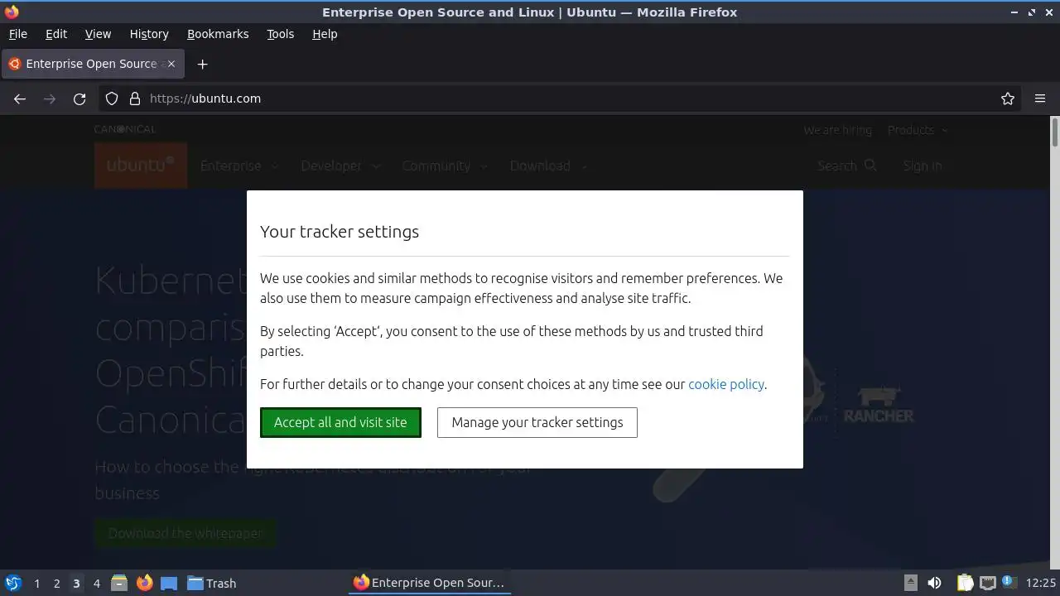Open the Edit menu
The width and height of the screenshot is (1060, 596).
coord(56,34)
